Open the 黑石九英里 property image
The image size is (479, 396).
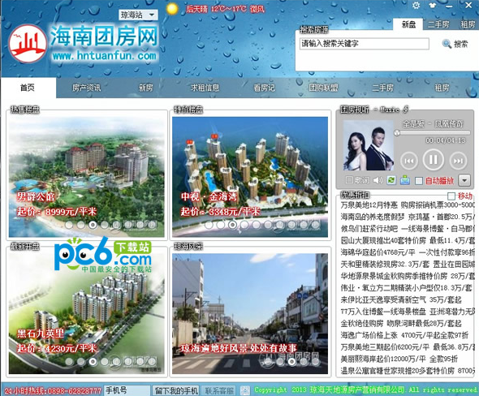87,313
